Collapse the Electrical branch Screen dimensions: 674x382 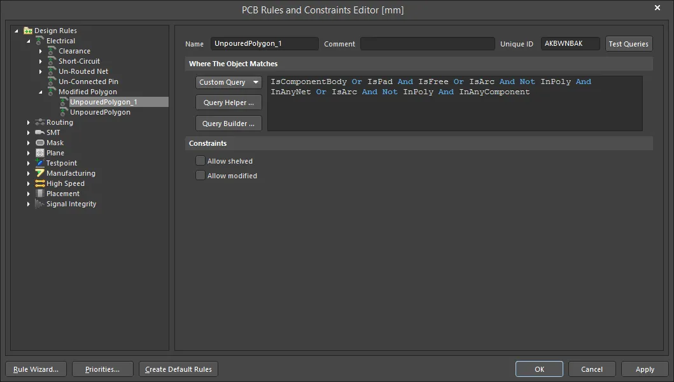(29, 41)
